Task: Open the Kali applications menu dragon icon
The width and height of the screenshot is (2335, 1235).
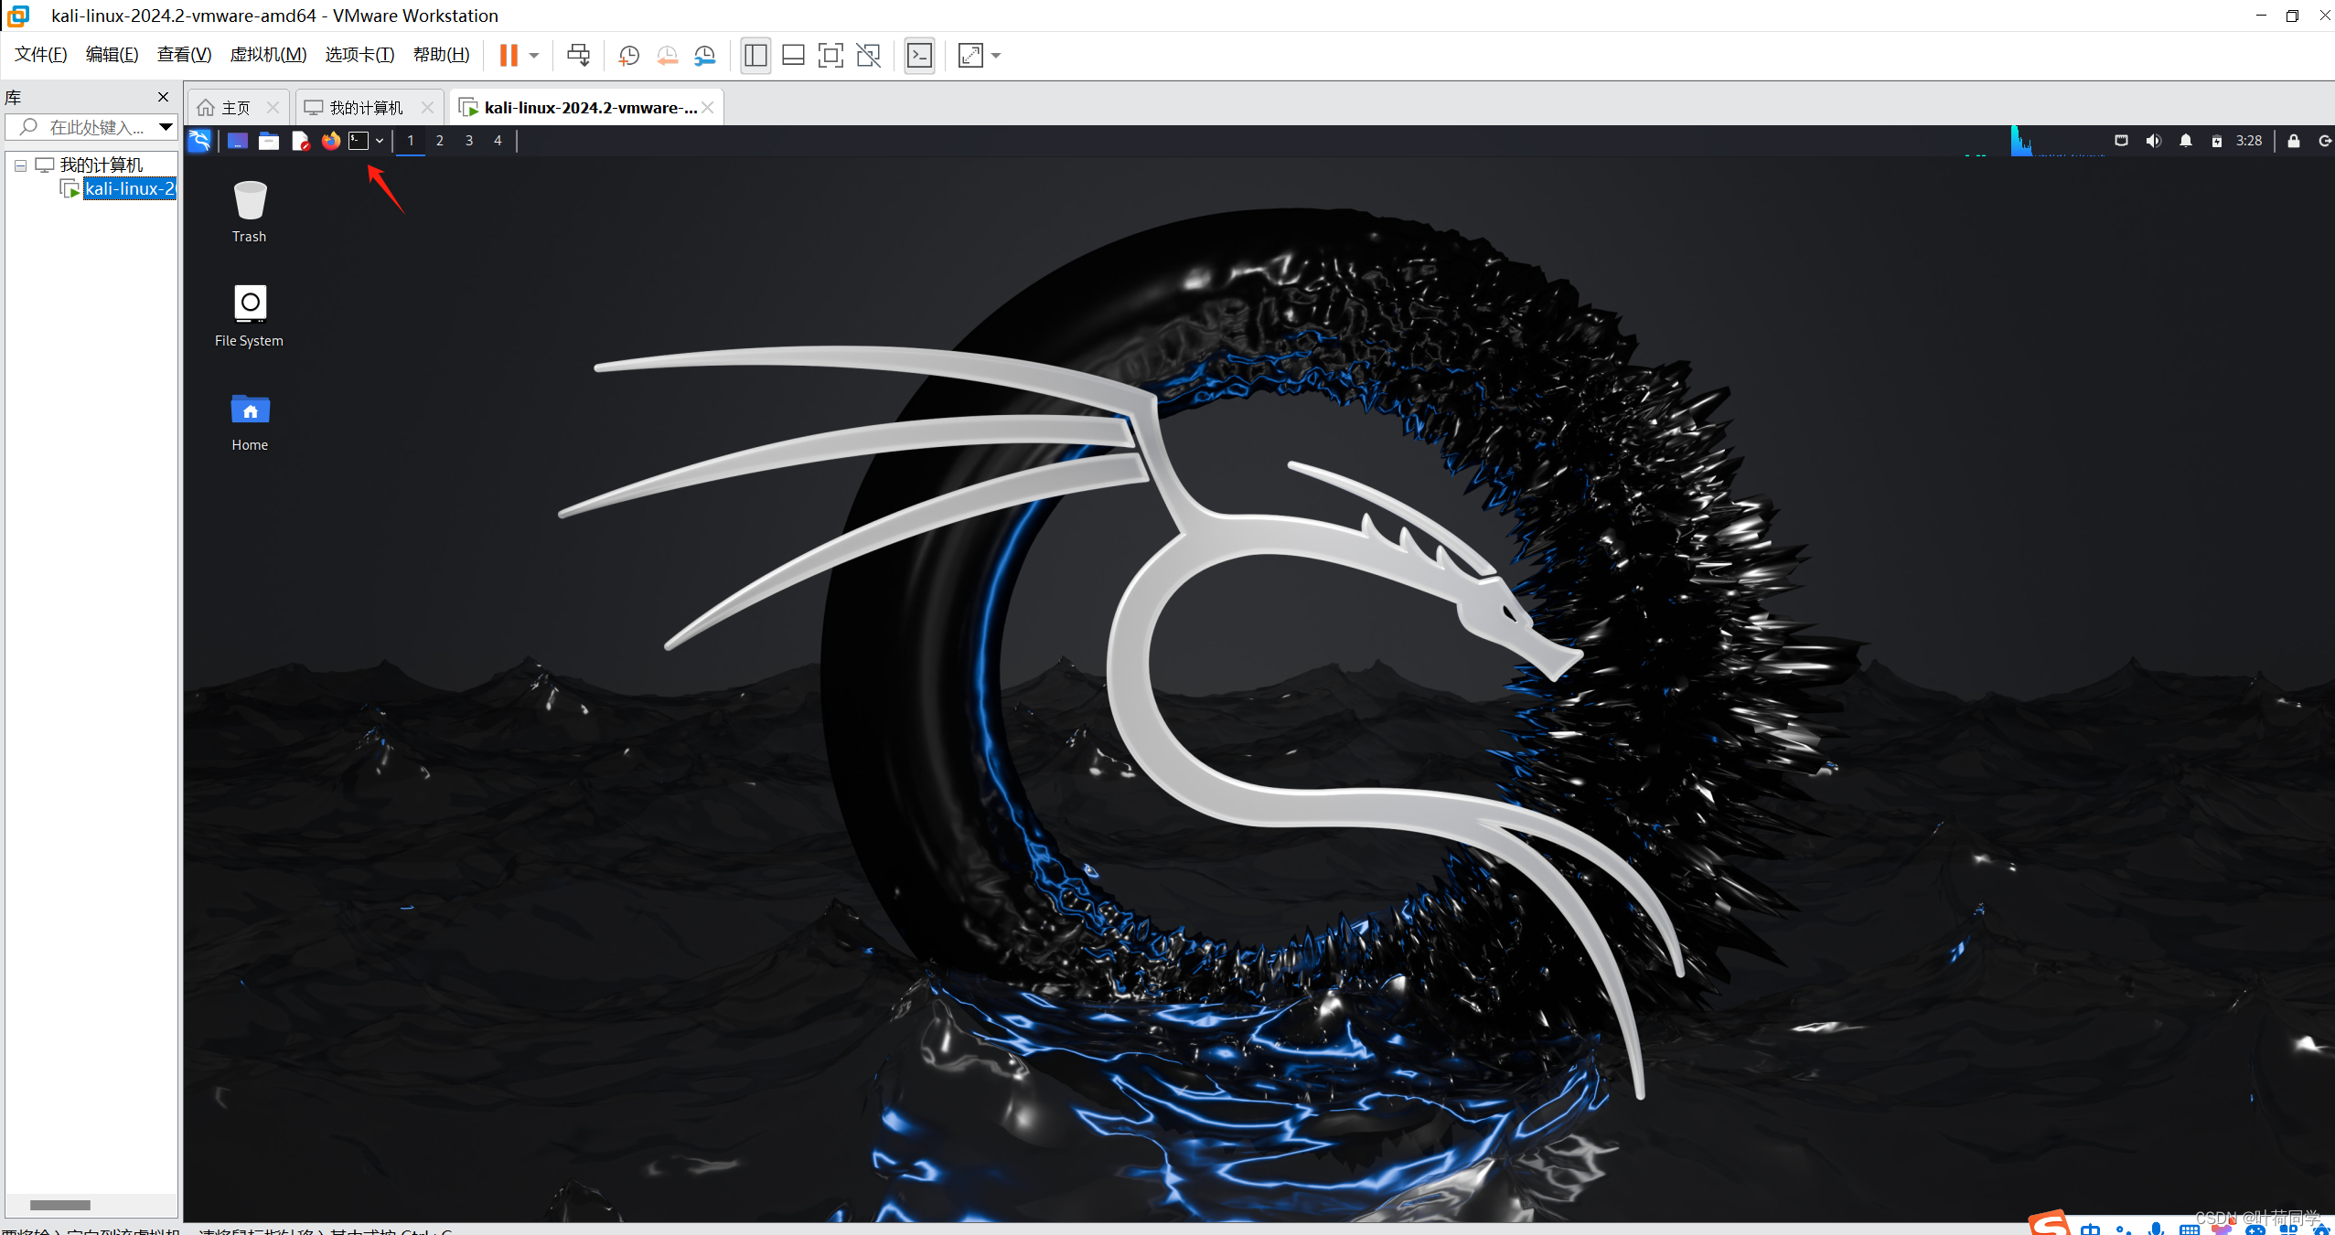Action: 199,141
